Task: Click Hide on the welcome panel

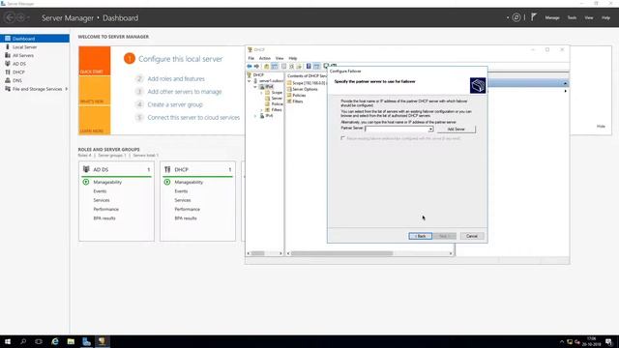Action: pyautogui.click(x=601, y=127)
